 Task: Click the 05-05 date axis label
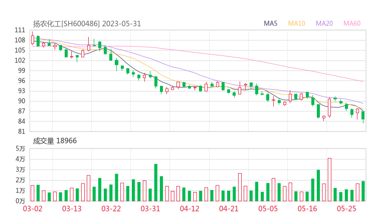268,208
